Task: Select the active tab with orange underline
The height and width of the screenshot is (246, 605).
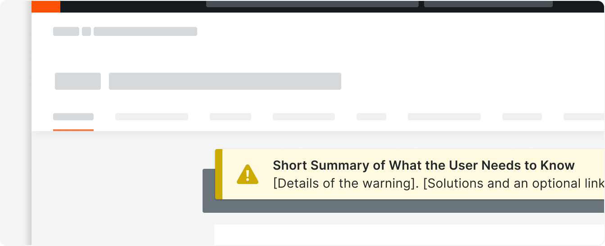Action: click(x=73, y=117)
